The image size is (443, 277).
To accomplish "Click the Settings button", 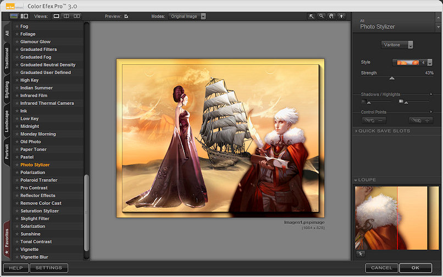I will tap(49, 268).
